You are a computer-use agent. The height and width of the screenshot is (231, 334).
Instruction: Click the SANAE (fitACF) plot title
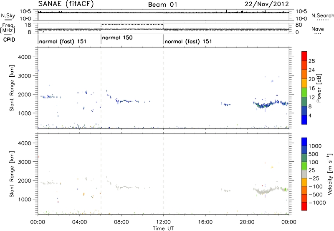pyautogui.click(x=66, y=4)
